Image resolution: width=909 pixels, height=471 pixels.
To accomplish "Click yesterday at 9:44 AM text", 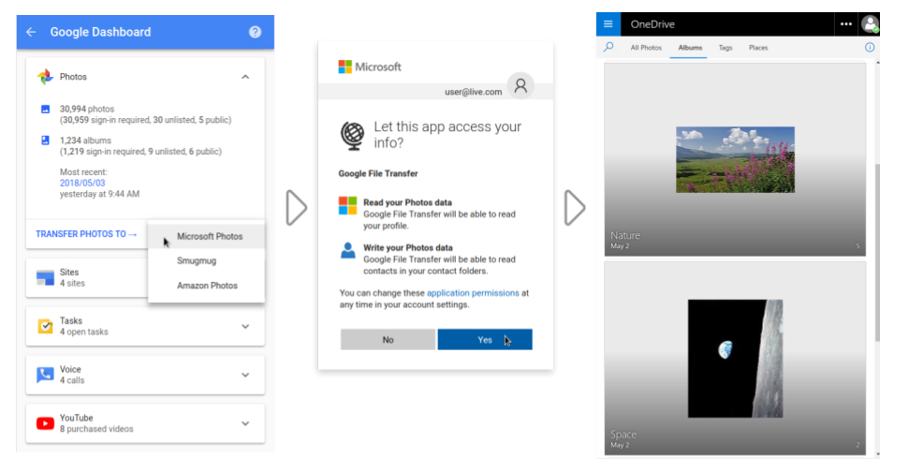I will coord(100,194).
